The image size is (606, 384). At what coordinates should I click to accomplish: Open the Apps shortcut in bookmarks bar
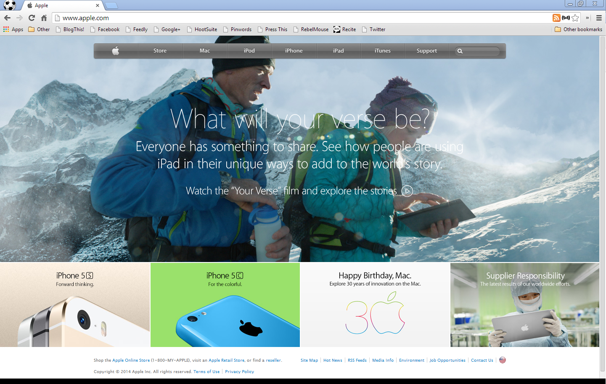[13, 29]
